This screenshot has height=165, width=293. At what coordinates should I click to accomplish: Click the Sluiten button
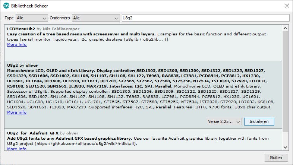[276, 158]
